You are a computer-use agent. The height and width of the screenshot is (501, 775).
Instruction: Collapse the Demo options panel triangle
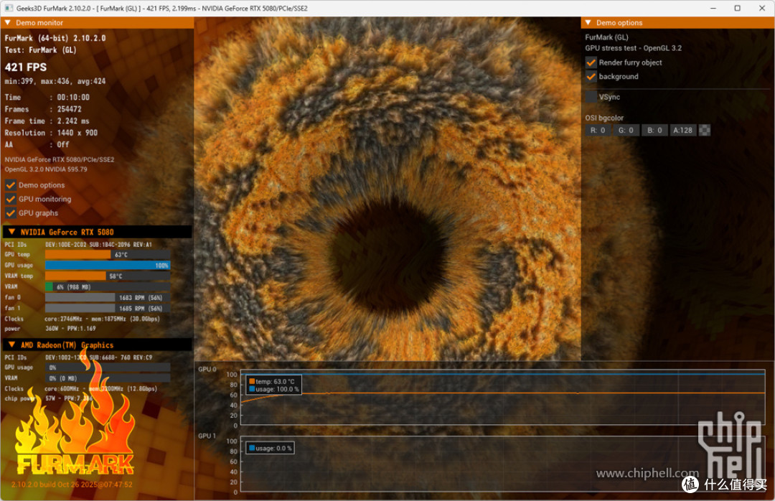point(588,23)
